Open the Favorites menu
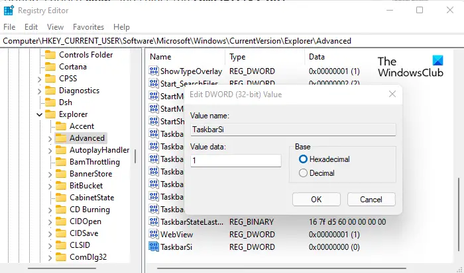Screen dimensions: 464x273 click(88, 27)
